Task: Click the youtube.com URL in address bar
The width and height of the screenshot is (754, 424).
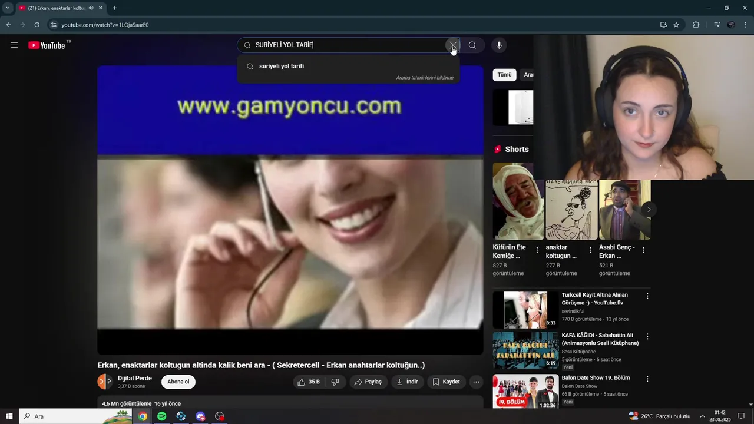Action: 105,25
